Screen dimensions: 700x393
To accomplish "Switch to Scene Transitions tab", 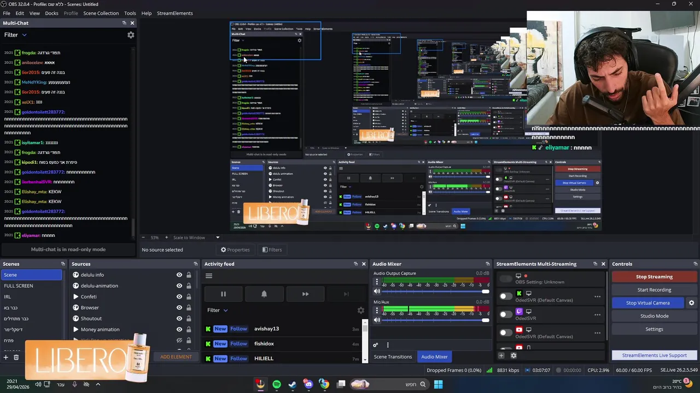I will (393, 357).
